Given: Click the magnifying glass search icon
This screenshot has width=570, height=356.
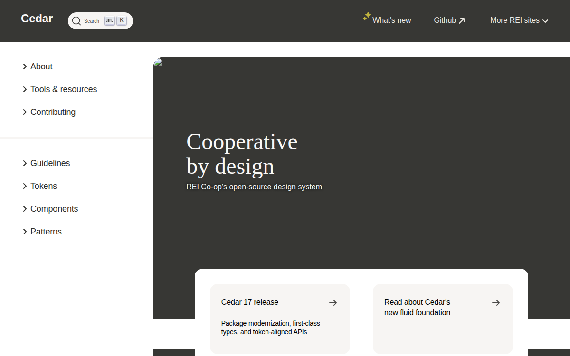Looking at the screenshot, I should point(76,21).
